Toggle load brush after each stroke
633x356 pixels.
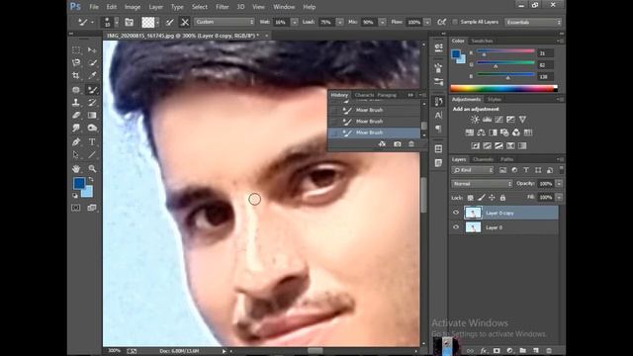170,22
